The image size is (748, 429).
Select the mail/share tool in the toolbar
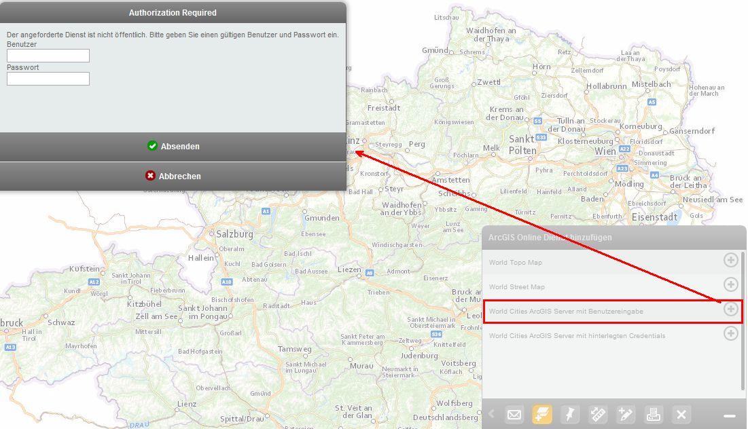(x=514, y=414)
